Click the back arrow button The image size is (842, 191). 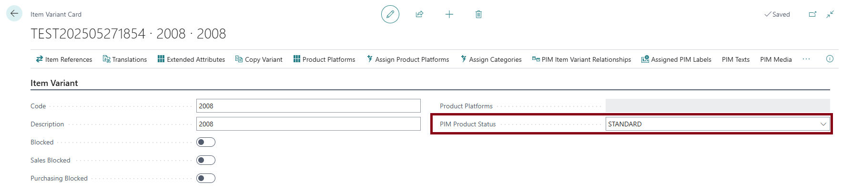pyautogui.click(x=14, y=14)
